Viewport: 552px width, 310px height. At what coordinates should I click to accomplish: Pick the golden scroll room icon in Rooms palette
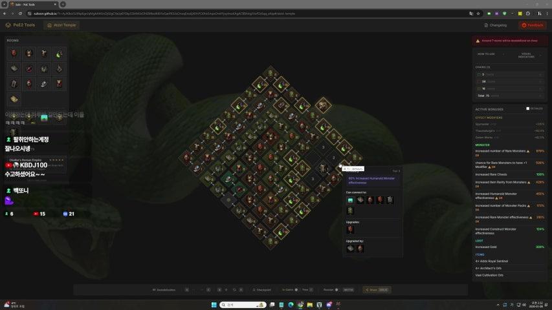click(14, 99)
